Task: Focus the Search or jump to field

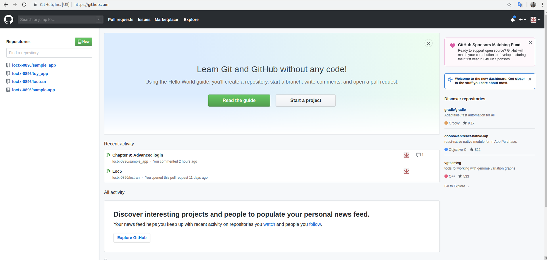Action: pos(60,20)
